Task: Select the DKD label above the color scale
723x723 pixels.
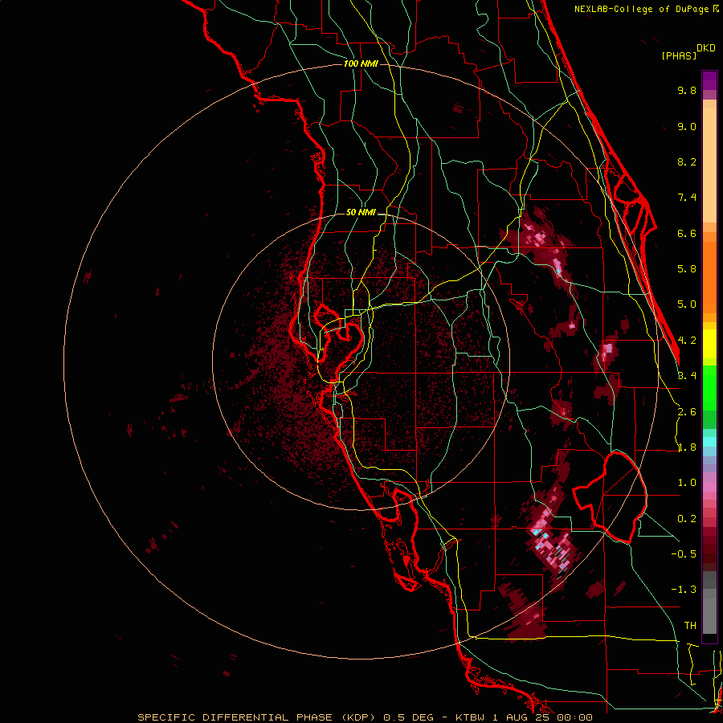Action: pyautogui.click(x=706, y=48)
